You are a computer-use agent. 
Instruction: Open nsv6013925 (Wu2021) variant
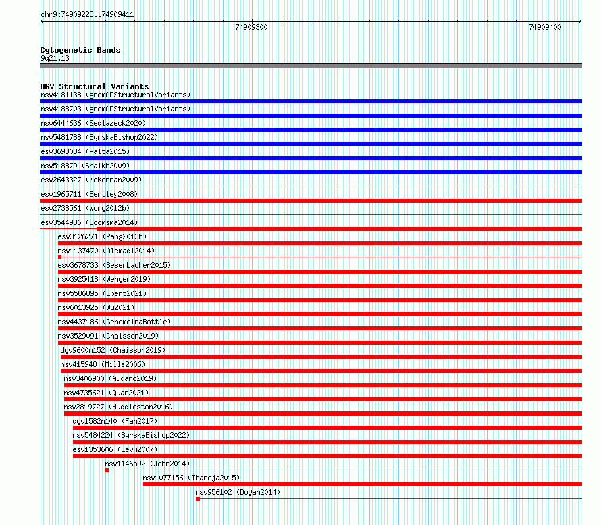pyautogui.click(x=96, y=307)
